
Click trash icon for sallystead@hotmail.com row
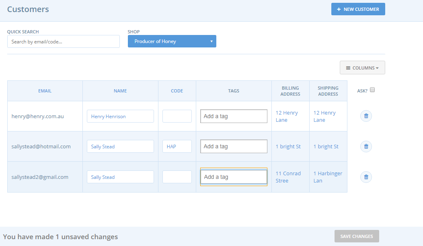(366, 146)
